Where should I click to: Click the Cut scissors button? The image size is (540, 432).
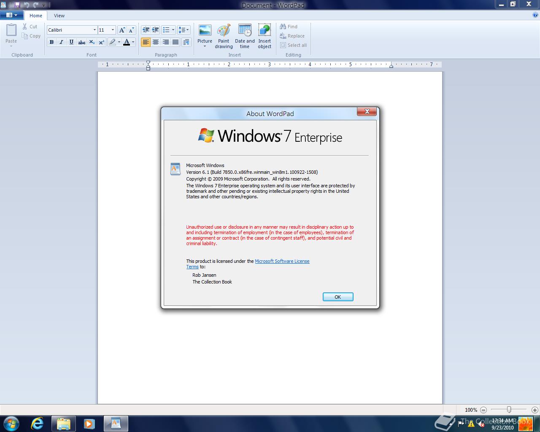pos(30,27)
